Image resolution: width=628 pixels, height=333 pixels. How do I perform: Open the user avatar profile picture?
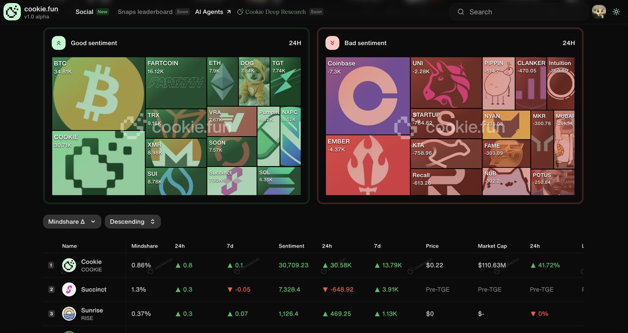coord(599,12)
